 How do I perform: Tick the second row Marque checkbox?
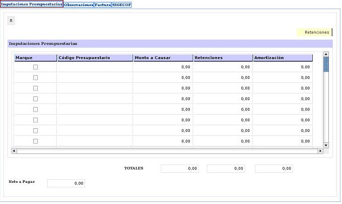point(35,77)
